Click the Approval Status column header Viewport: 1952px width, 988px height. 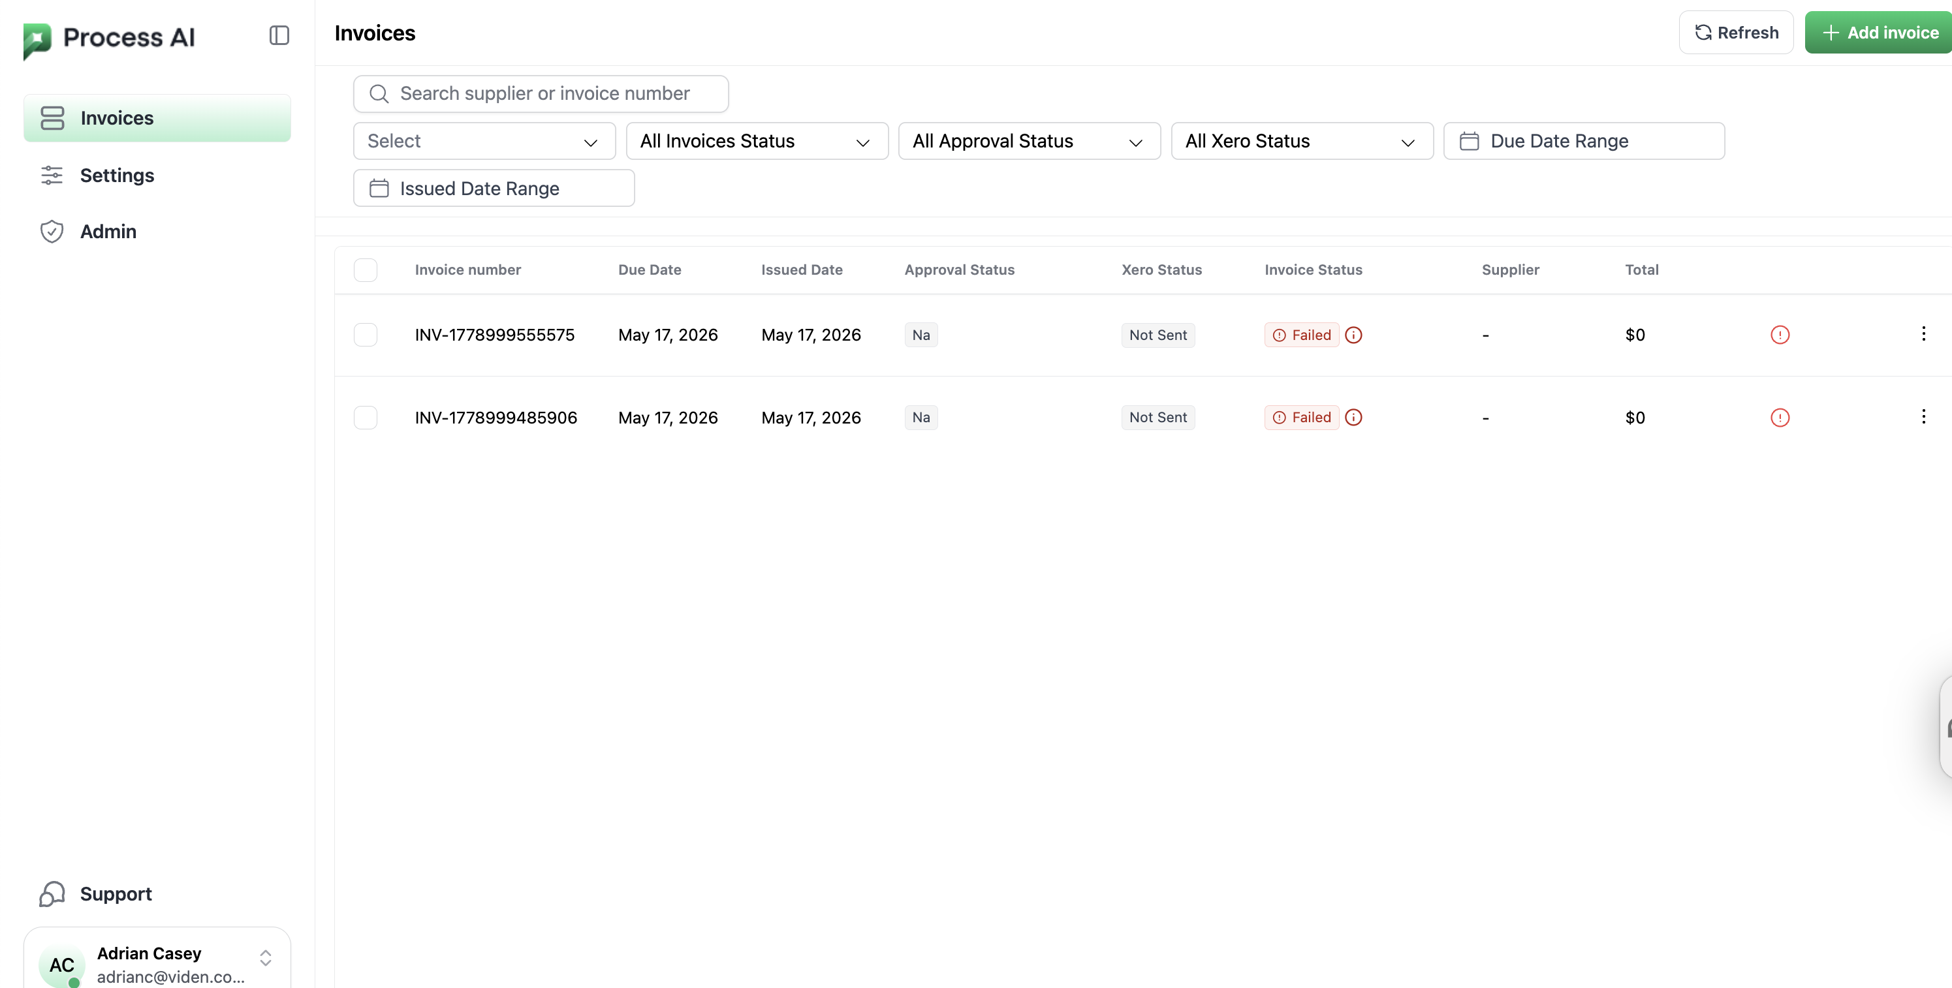(x=959, y=270)
